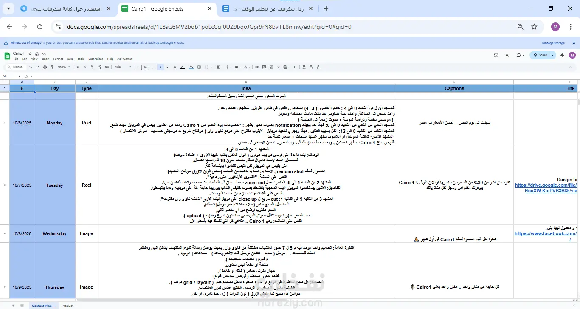580x309 pixels.
Task: Open the Insert menu
Action: tap(45, 59)
